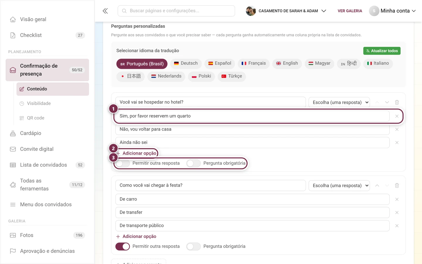Click the Visibilidade clock icon
Screen dimensions: 422x264
(x=22, y=104)
